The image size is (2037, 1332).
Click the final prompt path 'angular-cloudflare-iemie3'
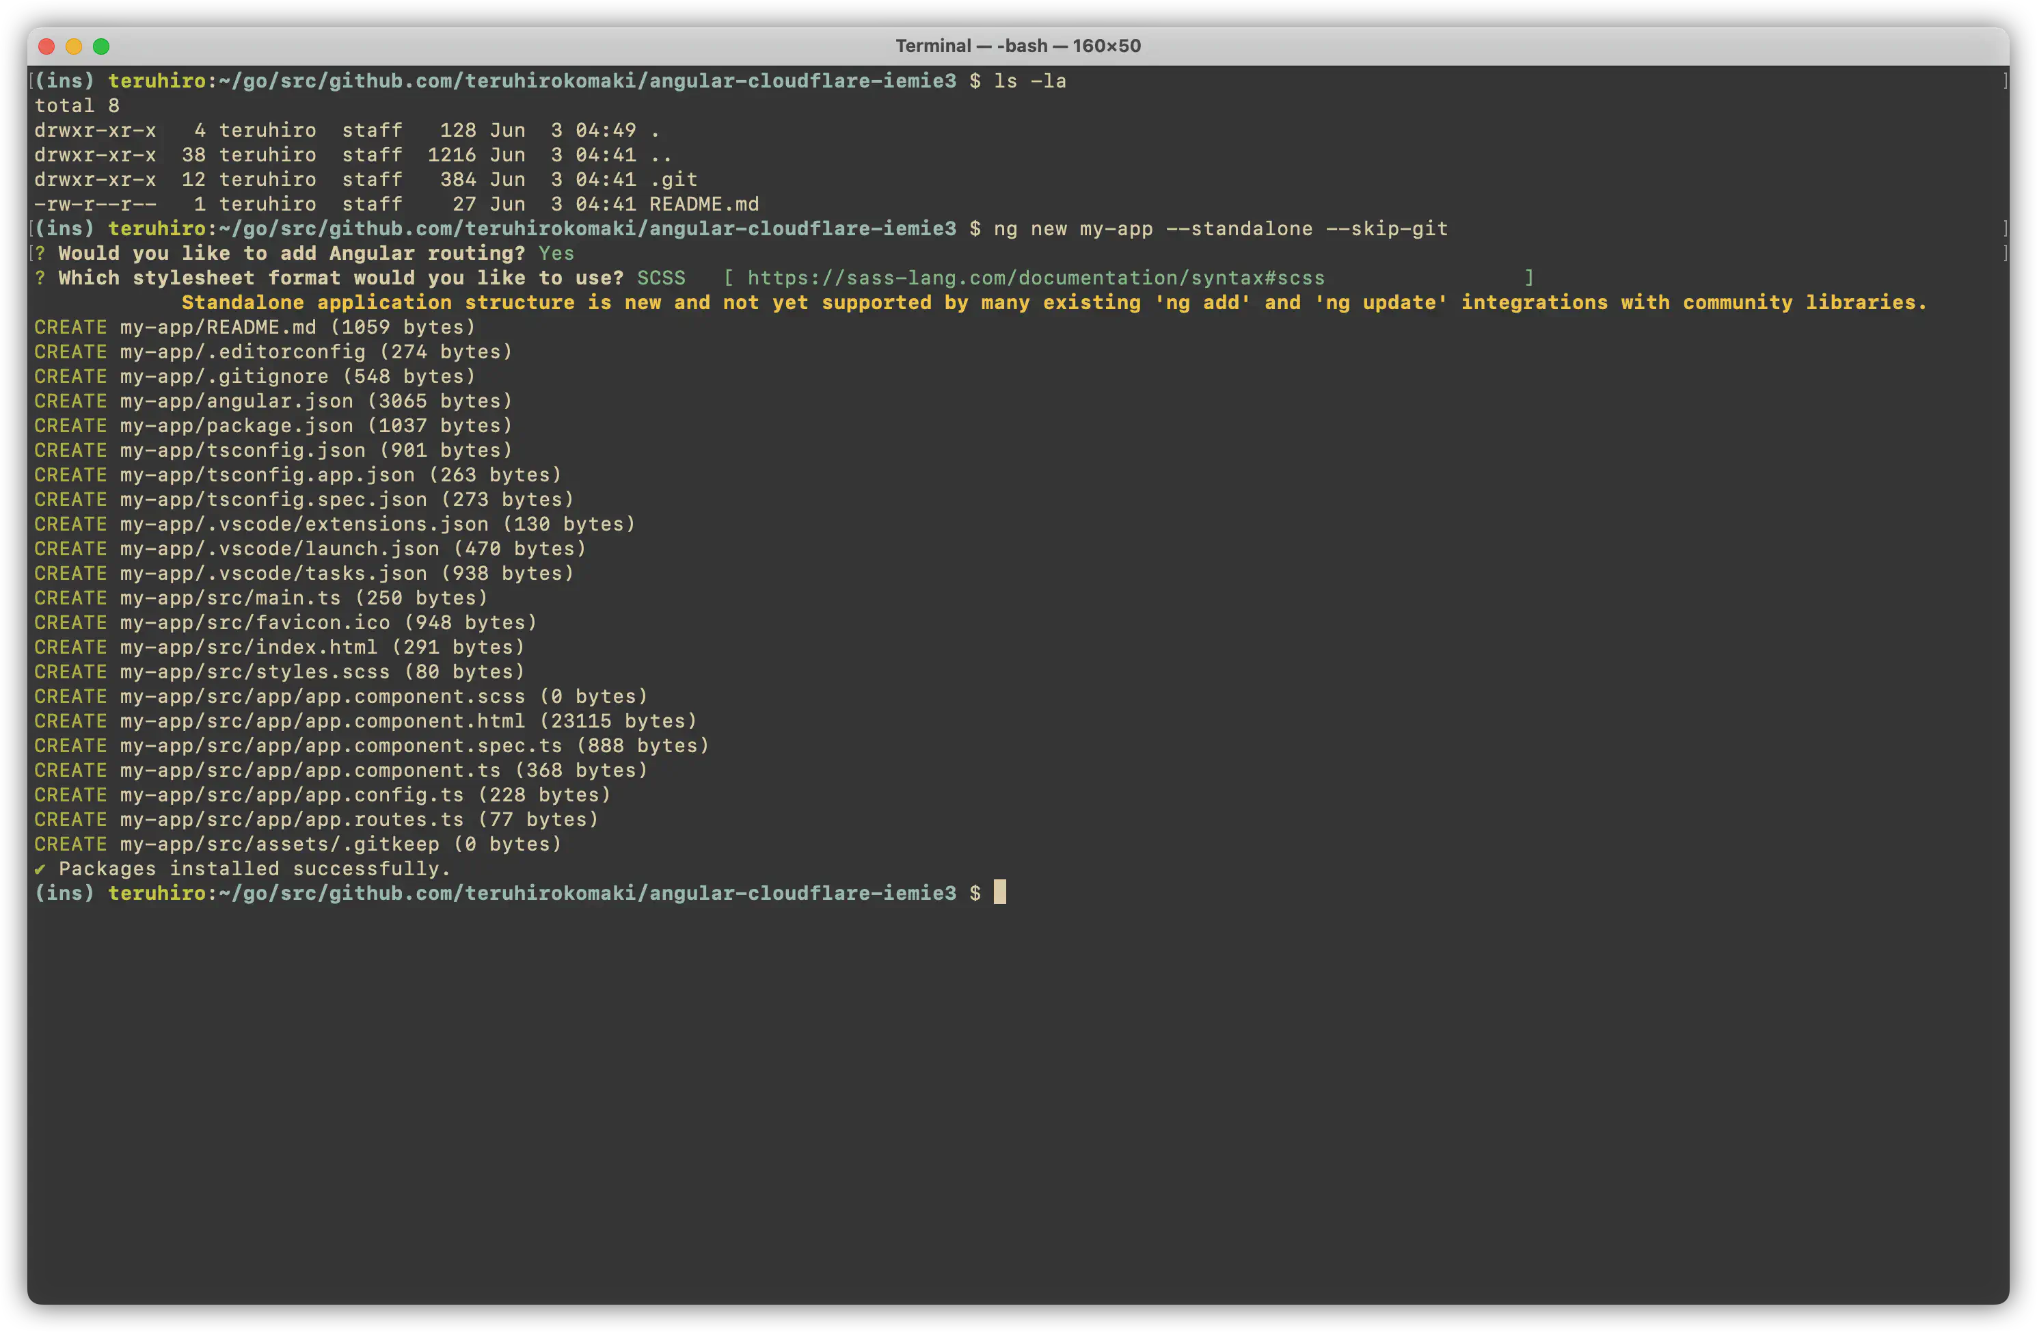click(x=802, y=894)
